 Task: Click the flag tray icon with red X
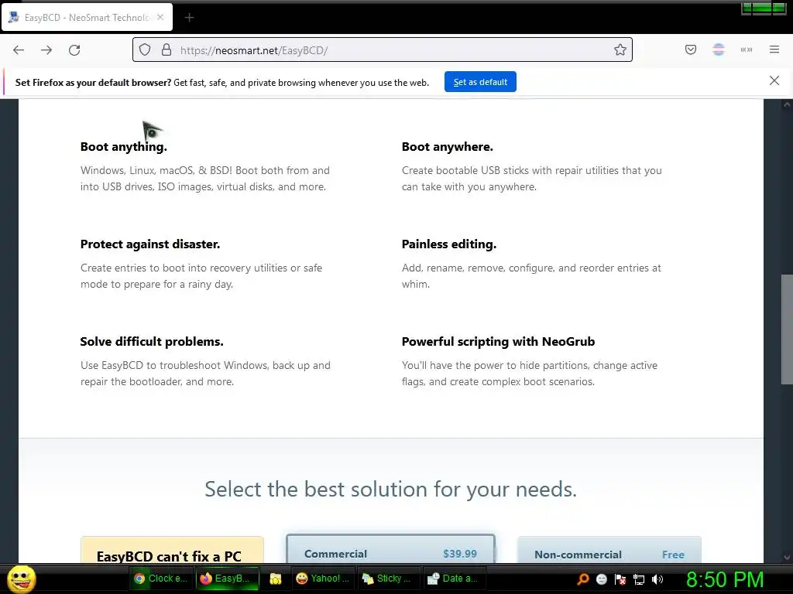pos(620,579)
